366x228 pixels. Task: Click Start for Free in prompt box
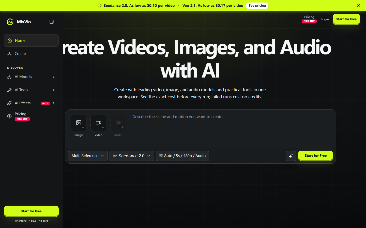(x=315, y=156)
